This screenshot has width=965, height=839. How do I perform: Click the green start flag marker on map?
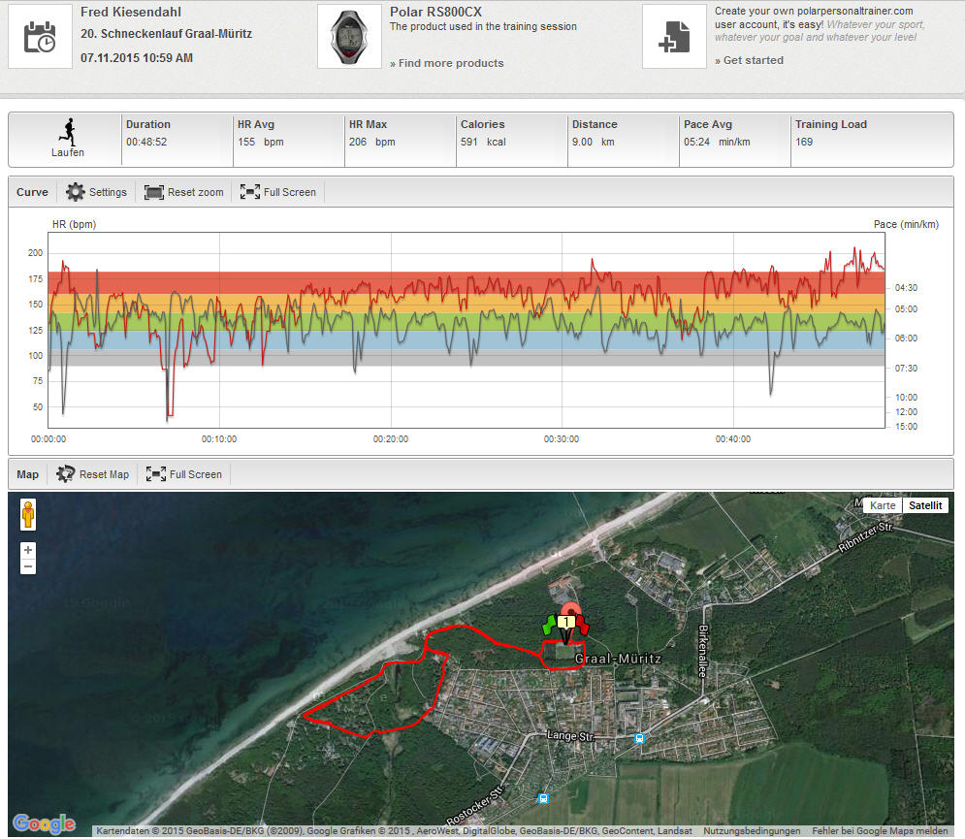coord(548,625)
